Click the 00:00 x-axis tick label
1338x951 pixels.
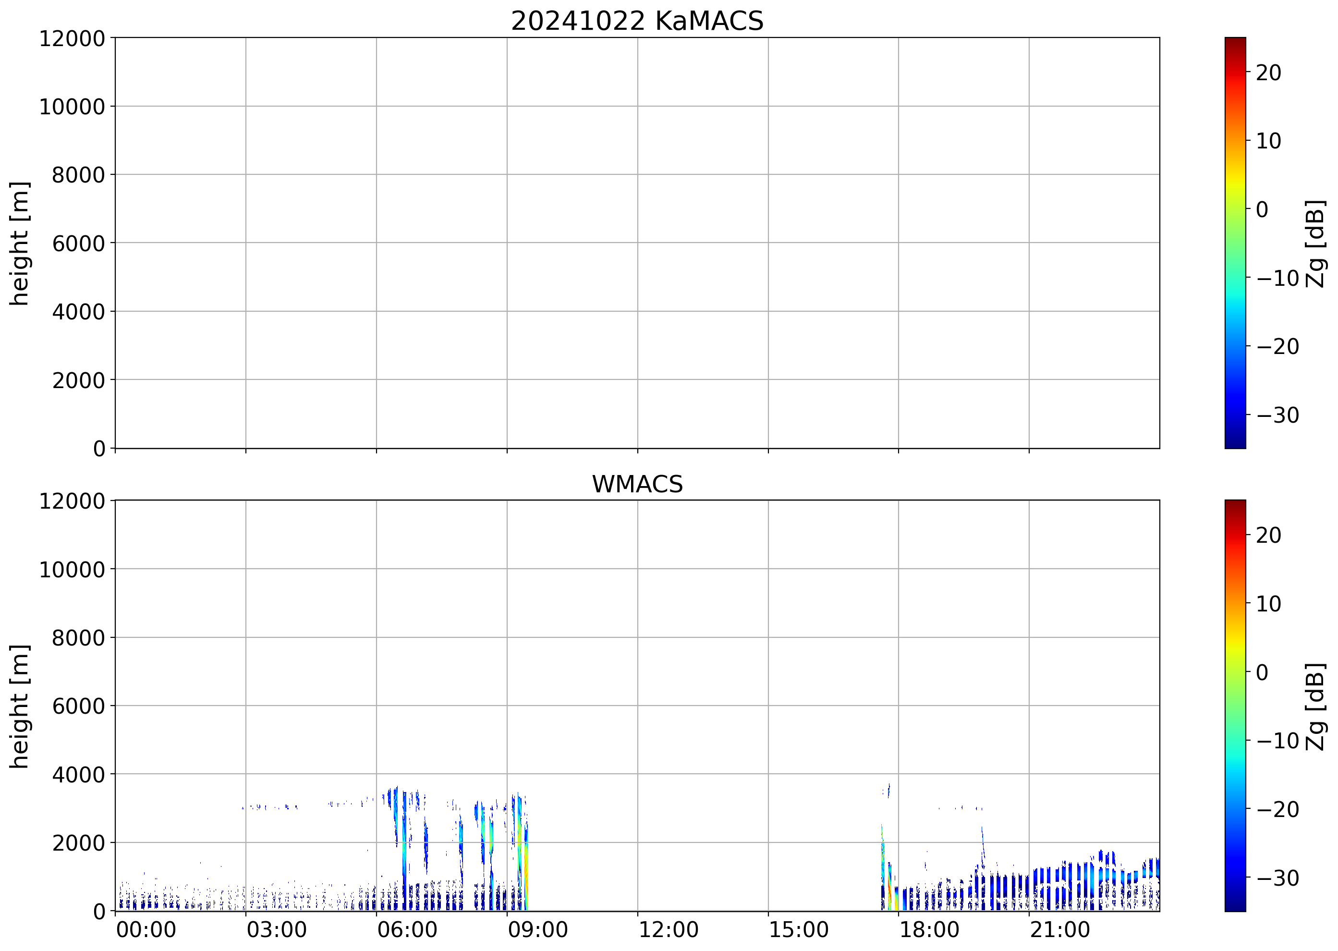(146, 930)
